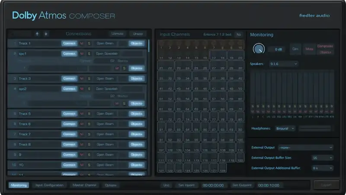The height and width of the screenshot is (195, 346).
Task: Solo Track 1 with its S button
Action: pyautogui.click(x=89, y=43)
